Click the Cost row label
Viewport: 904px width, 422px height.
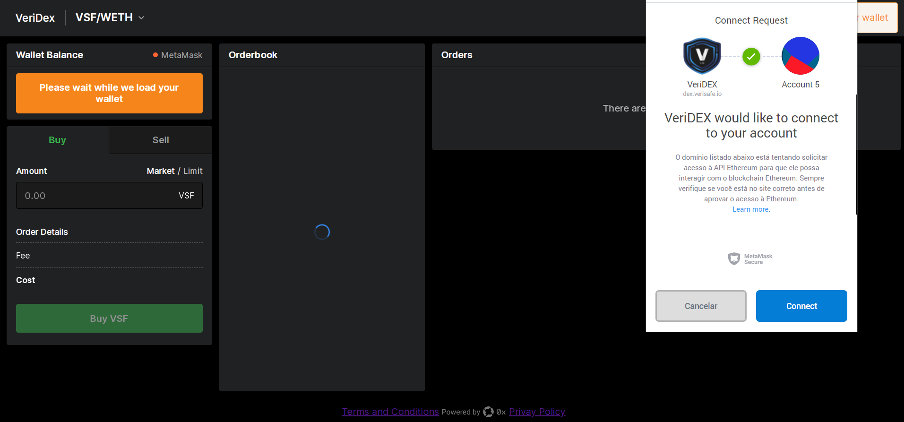click(26, 280)
